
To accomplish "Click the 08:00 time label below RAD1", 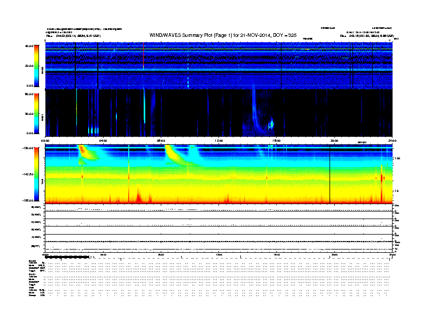I will (x=161, y=141).
